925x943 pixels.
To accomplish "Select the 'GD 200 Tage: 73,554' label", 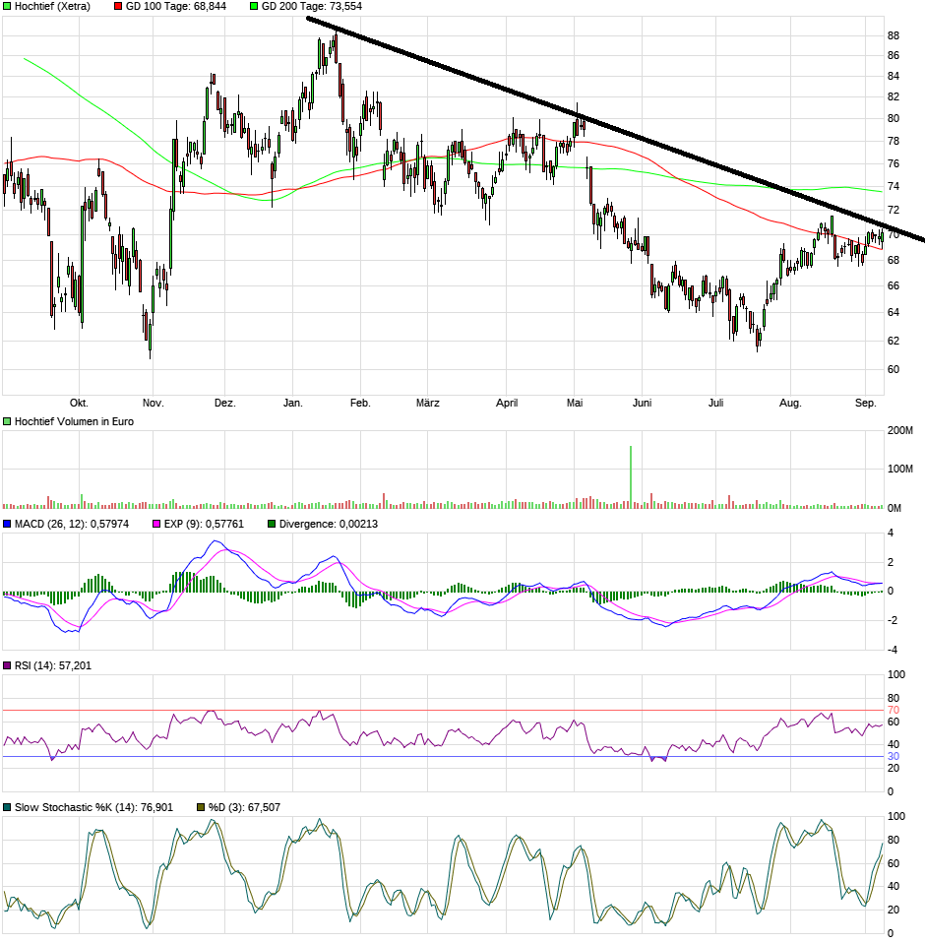I will [x=312, y=6].
